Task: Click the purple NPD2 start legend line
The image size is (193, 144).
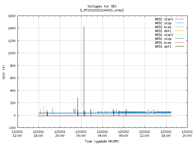Action: coord(179,19)
